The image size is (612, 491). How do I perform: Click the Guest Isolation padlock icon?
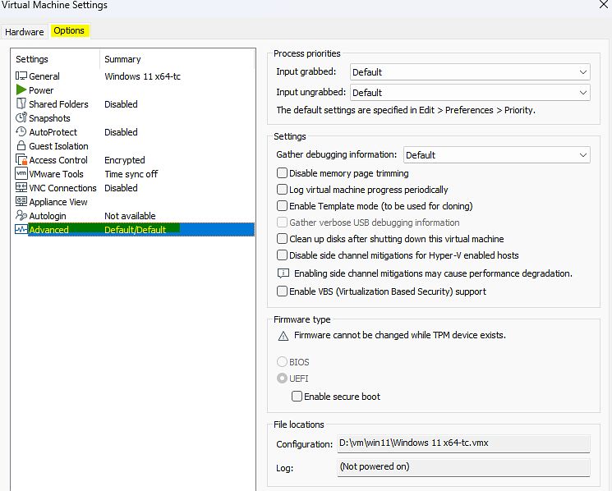[21, 146]
